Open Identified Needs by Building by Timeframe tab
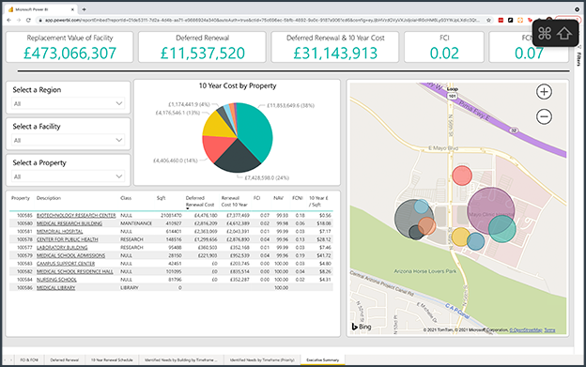This screenshot has height=367, width=586. pyautogui.click(x=181, y=359)
